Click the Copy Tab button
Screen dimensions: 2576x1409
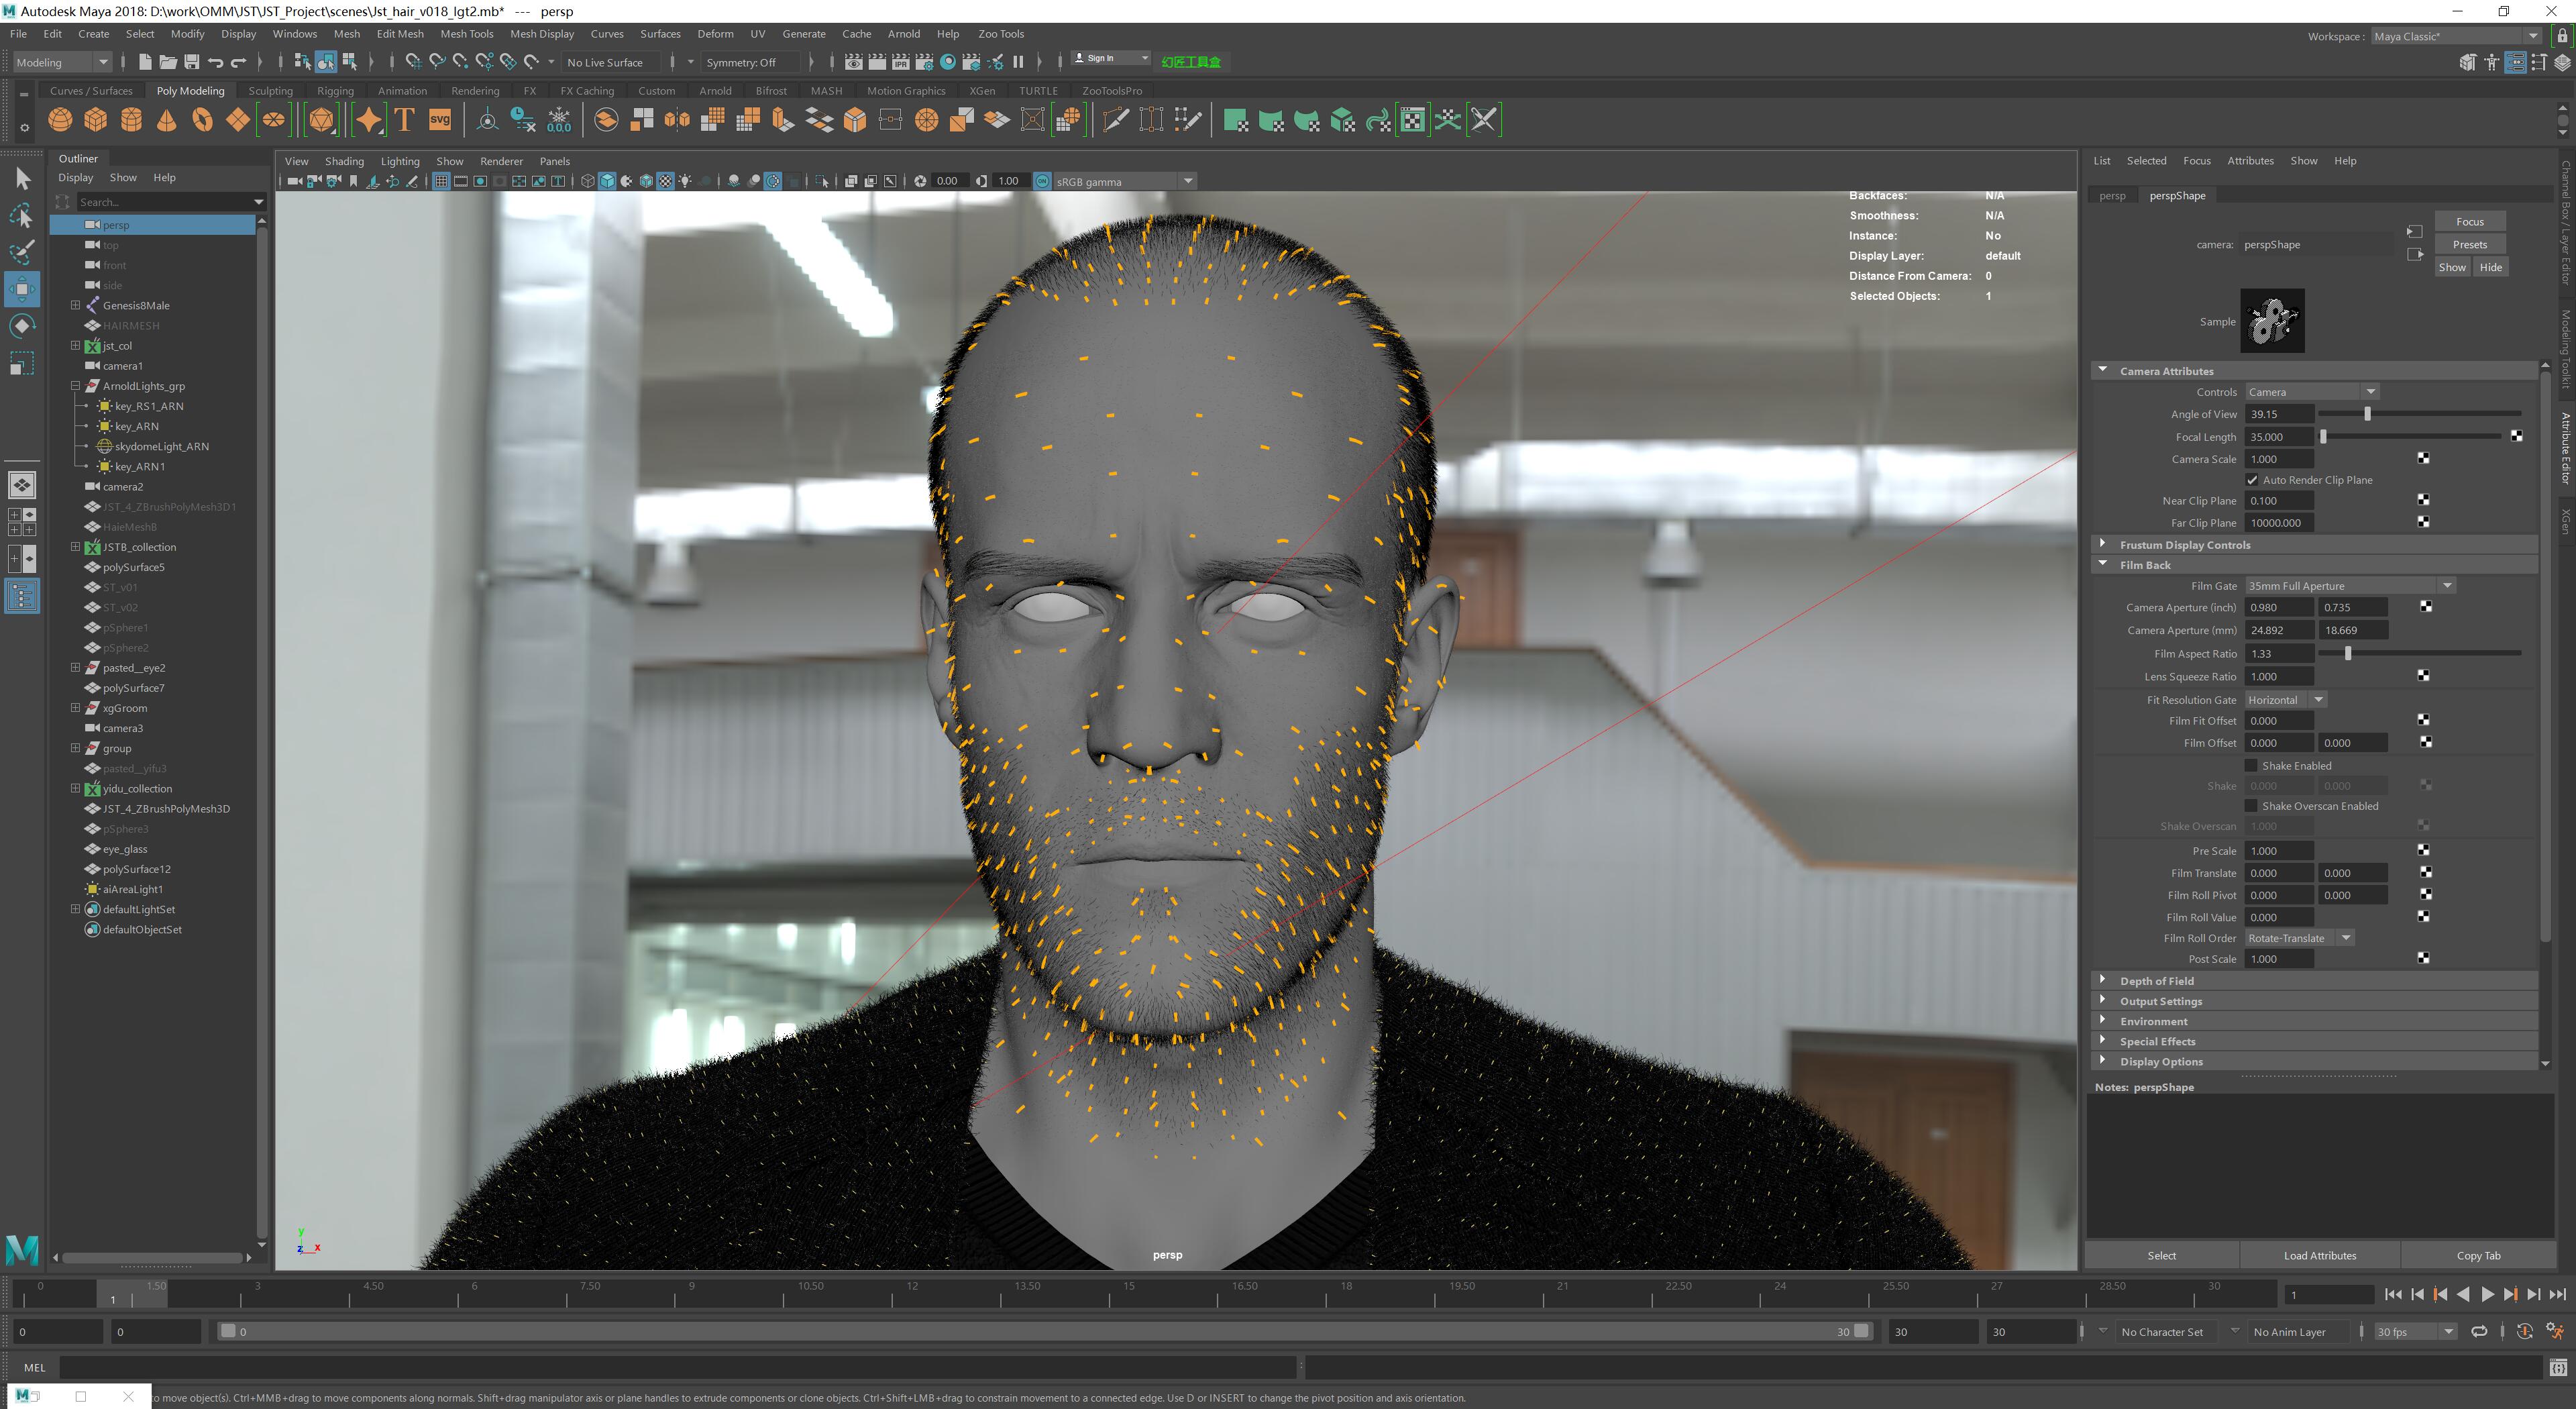point(2478,1256)
